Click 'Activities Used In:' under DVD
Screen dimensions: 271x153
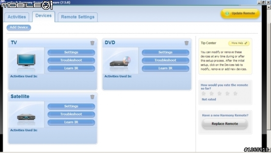[x=118, y=76]
